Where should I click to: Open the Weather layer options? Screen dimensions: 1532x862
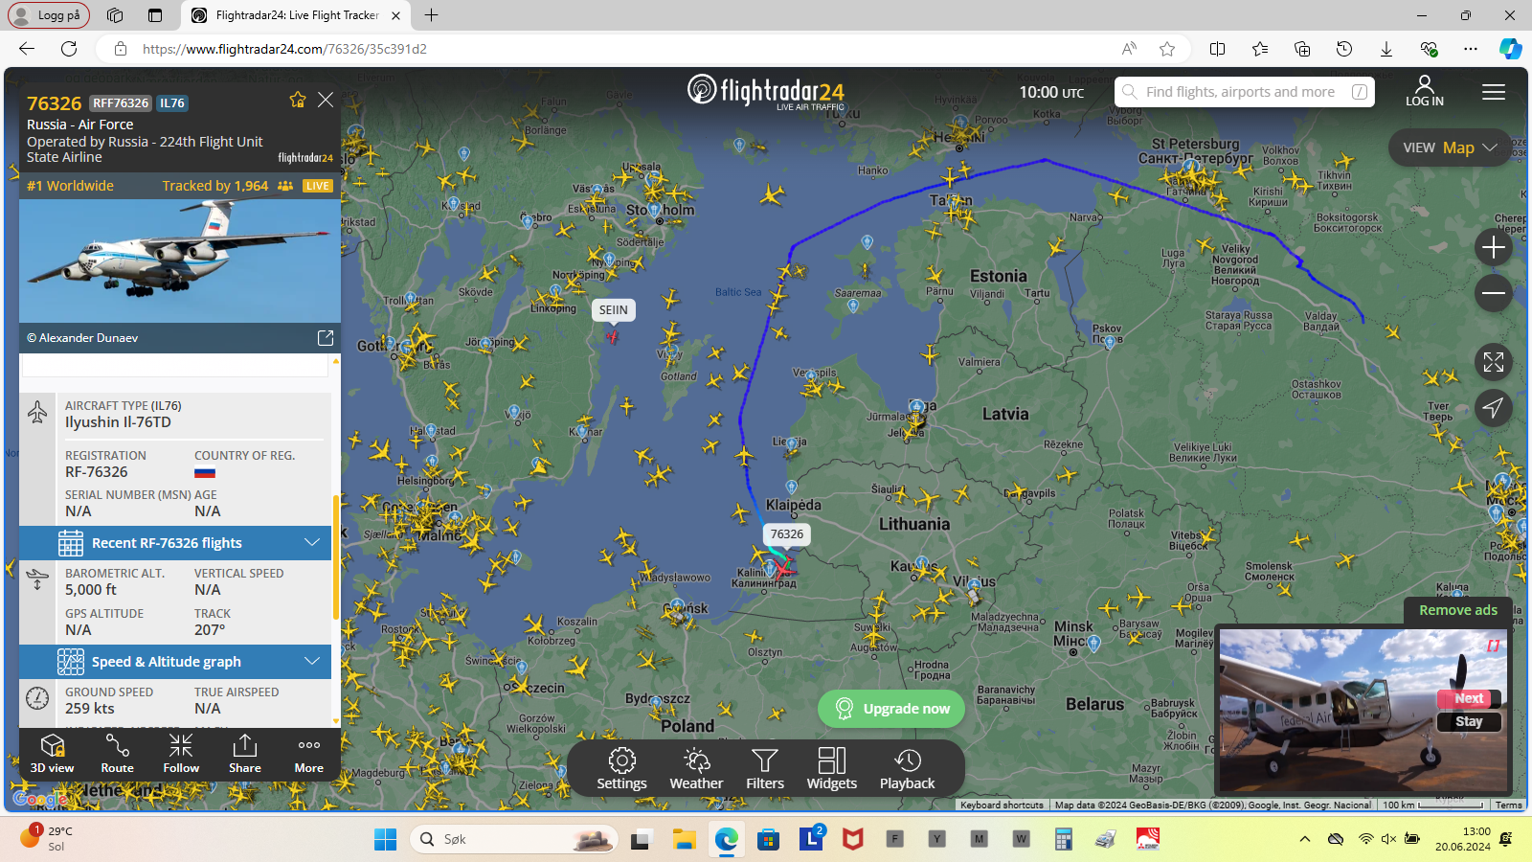coord(696,769)
